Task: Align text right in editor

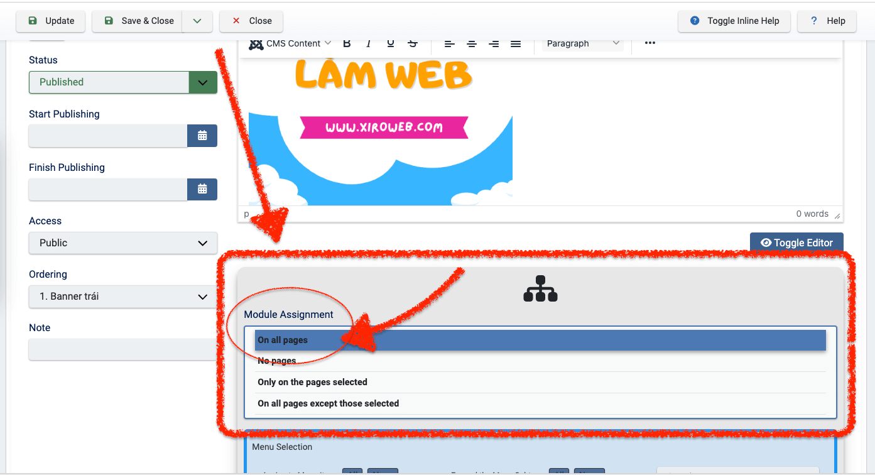Action: [x=494, y=43]
